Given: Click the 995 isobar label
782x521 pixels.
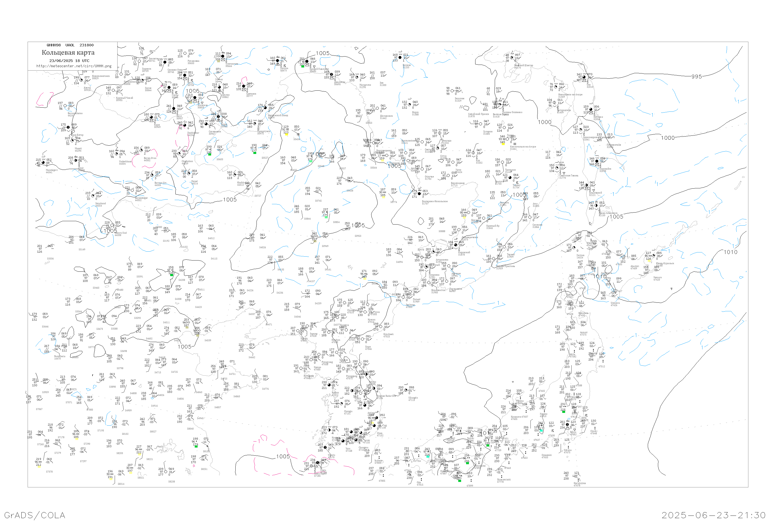Looking at the screenshot, I should click(697, 76).
